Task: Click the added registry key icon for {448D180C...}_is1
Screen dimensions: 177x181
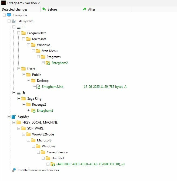Action: coord(53,164)
